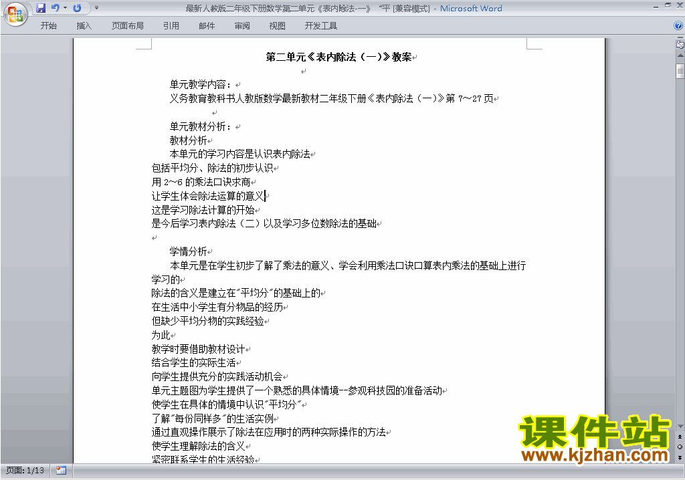Save the document with the floppy disk icon

pos(41,8)
